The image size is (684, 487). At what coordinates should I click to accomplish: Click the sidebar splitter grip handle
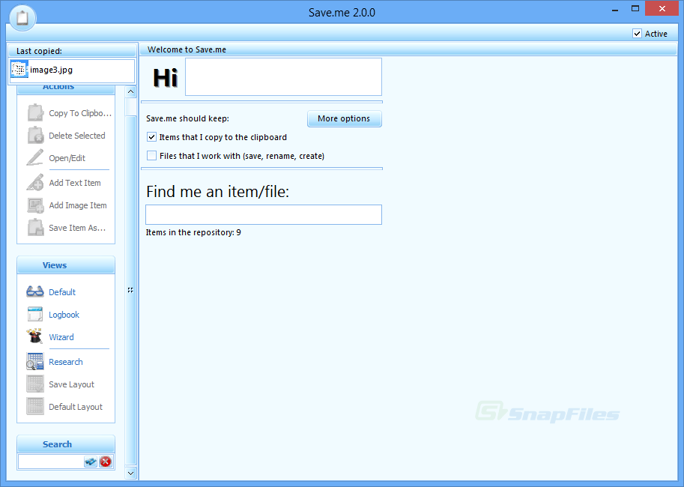pos(130,290)
